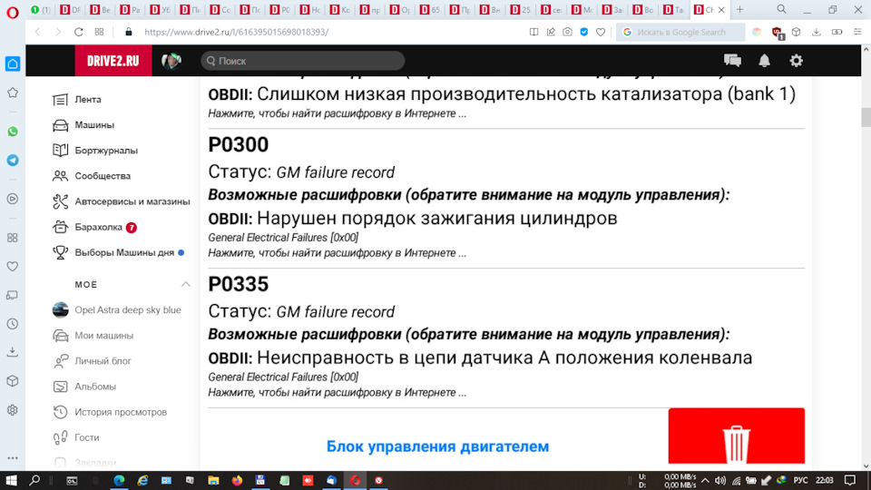Click the Поиск search field

tap(302, 61)
